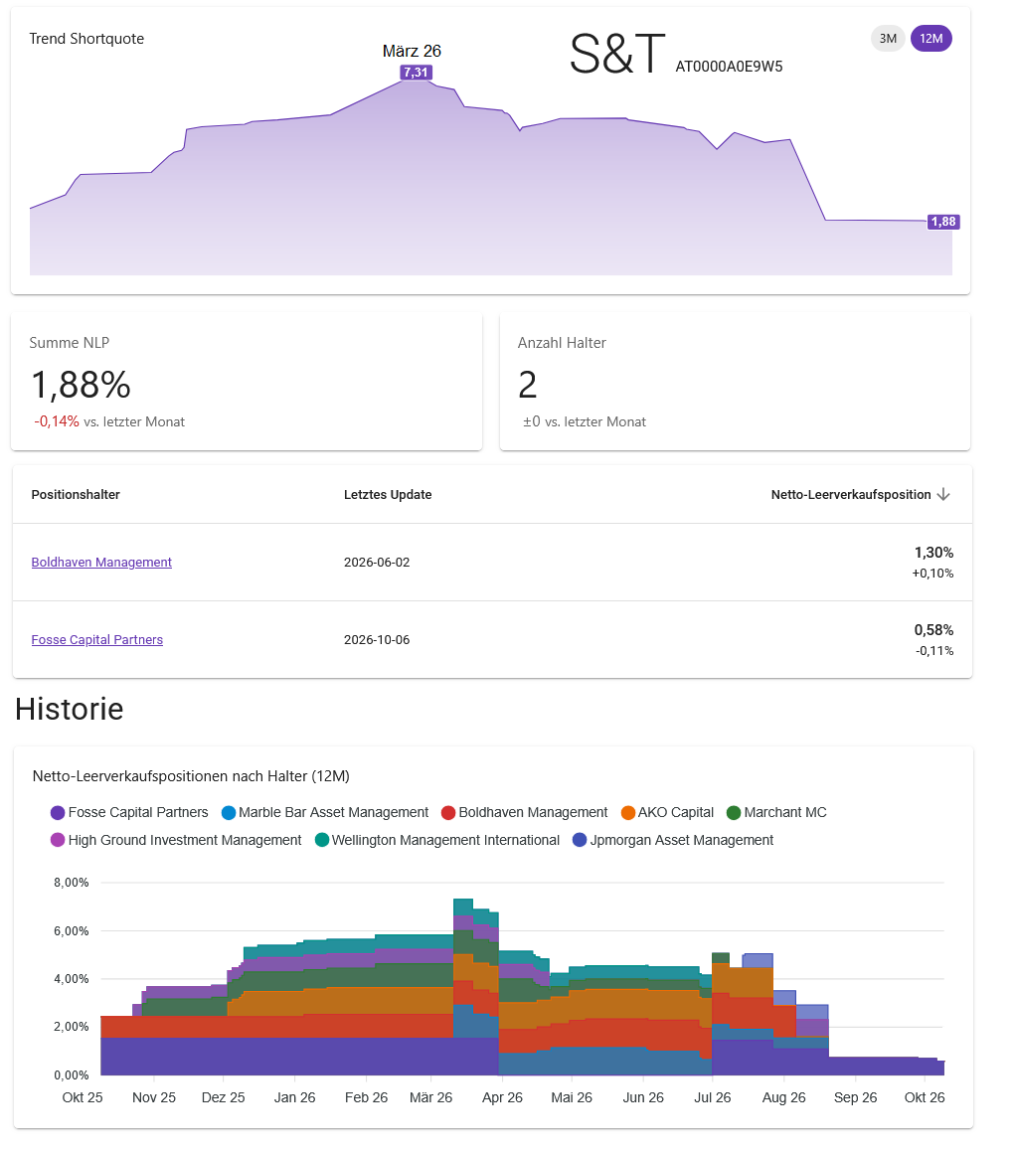This screenshot has height=1155, width=1014.
Task: Click the 0,58% position value
Action: 933,630
